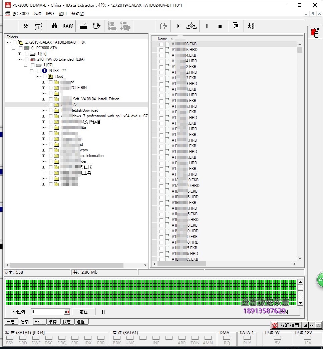Image resolution: width=323 pixels, height=349 pixels.
Task: Click the hourglass filter lines icon
Action: (83, 26)
